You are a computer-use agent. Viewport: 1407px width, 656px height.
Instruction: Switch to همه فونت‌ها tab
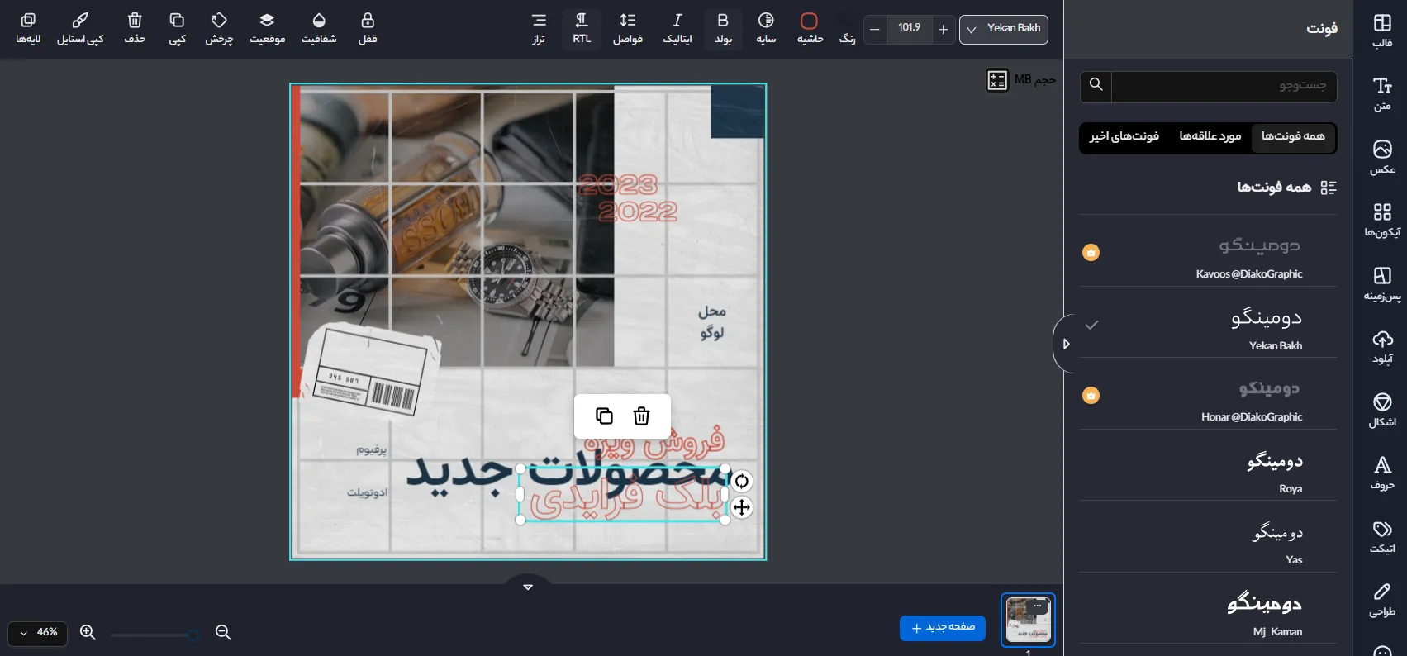(x=1293, y=136)
